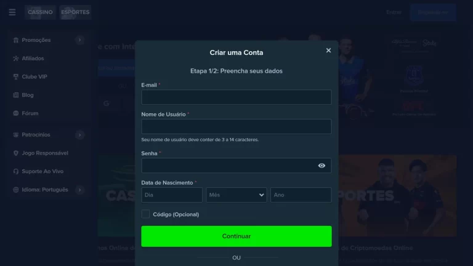The image size is (473, 266).
Task: Expand the Promoções submenu chevron
Action: (x=79, y=40)
